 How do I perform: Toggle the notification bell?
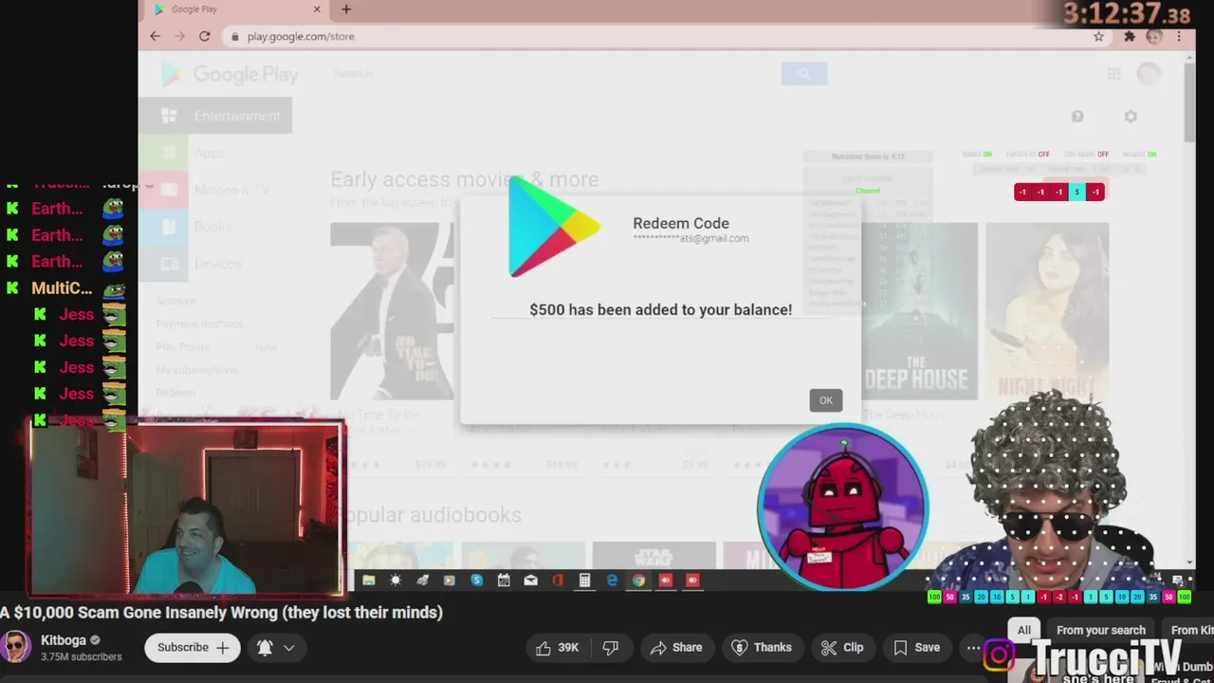(265, 648)
